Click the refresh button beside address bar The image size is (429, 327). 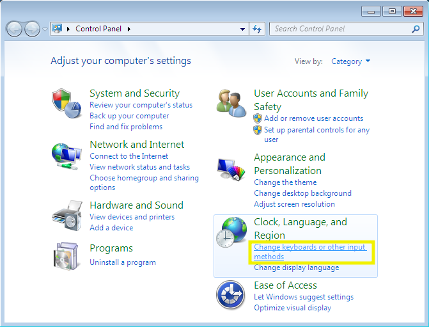coord(258,29)
